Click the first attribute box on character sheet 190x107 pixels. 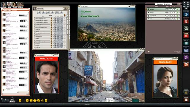pyautogui.click(x=39, y=12)
